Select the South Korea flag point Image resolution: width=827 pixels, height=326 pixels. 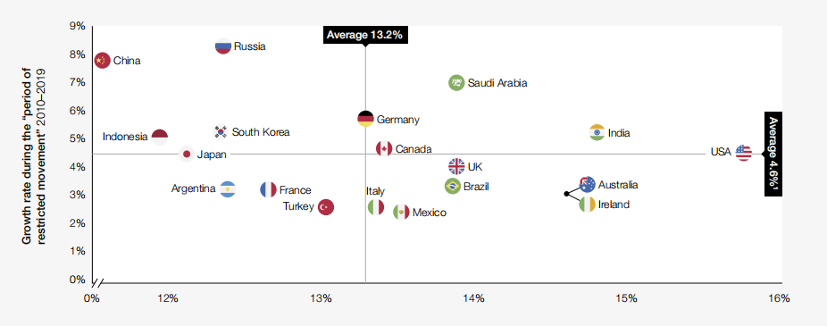[221, 132]
